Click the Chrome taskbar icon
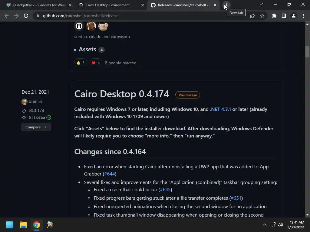This screenshot has height=232, width=310. 37,225
